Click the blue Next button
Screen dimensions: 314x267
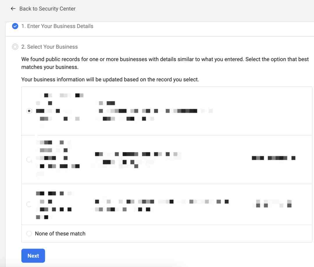point(33,256)
